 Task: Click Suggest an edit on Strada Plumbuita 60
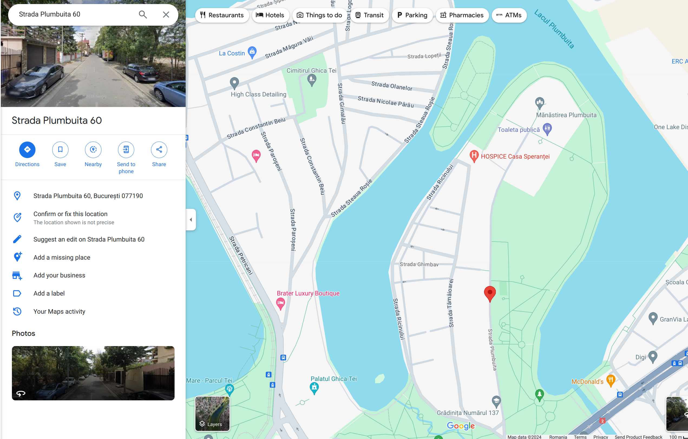(89, 239)
